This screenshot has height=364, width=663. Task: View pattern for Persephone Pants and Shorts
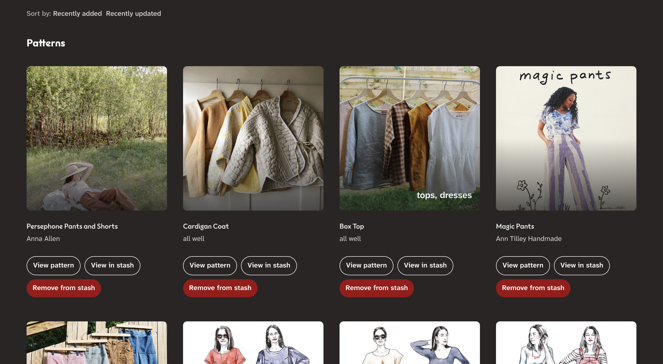(53, 265)
